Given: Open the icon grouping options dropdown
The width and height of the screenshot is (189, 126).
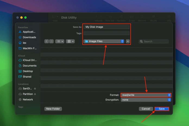Looking at the screenshot, I should (x=70, y=41).
